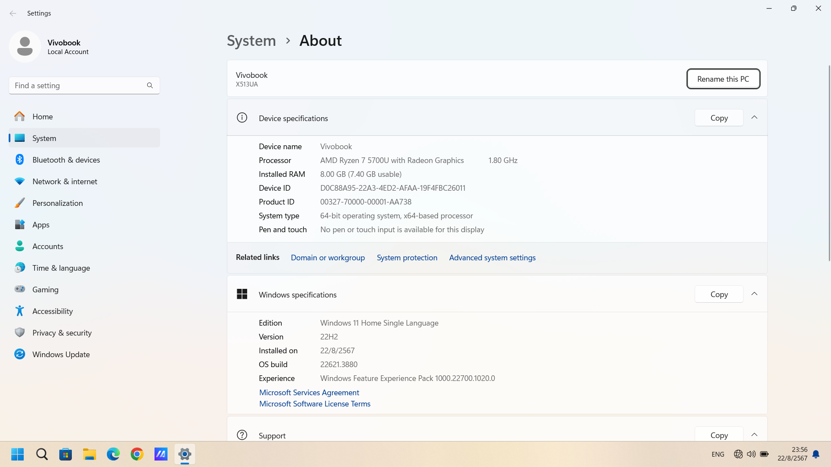
Task: Click the Apps icon in sidebar
Action: coord(19,224)
